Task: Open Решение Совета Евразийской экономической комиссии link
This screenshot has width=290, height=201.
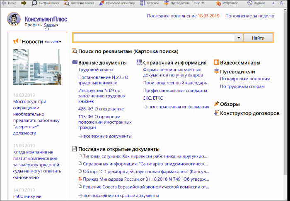Action: (x=146, y=187)
